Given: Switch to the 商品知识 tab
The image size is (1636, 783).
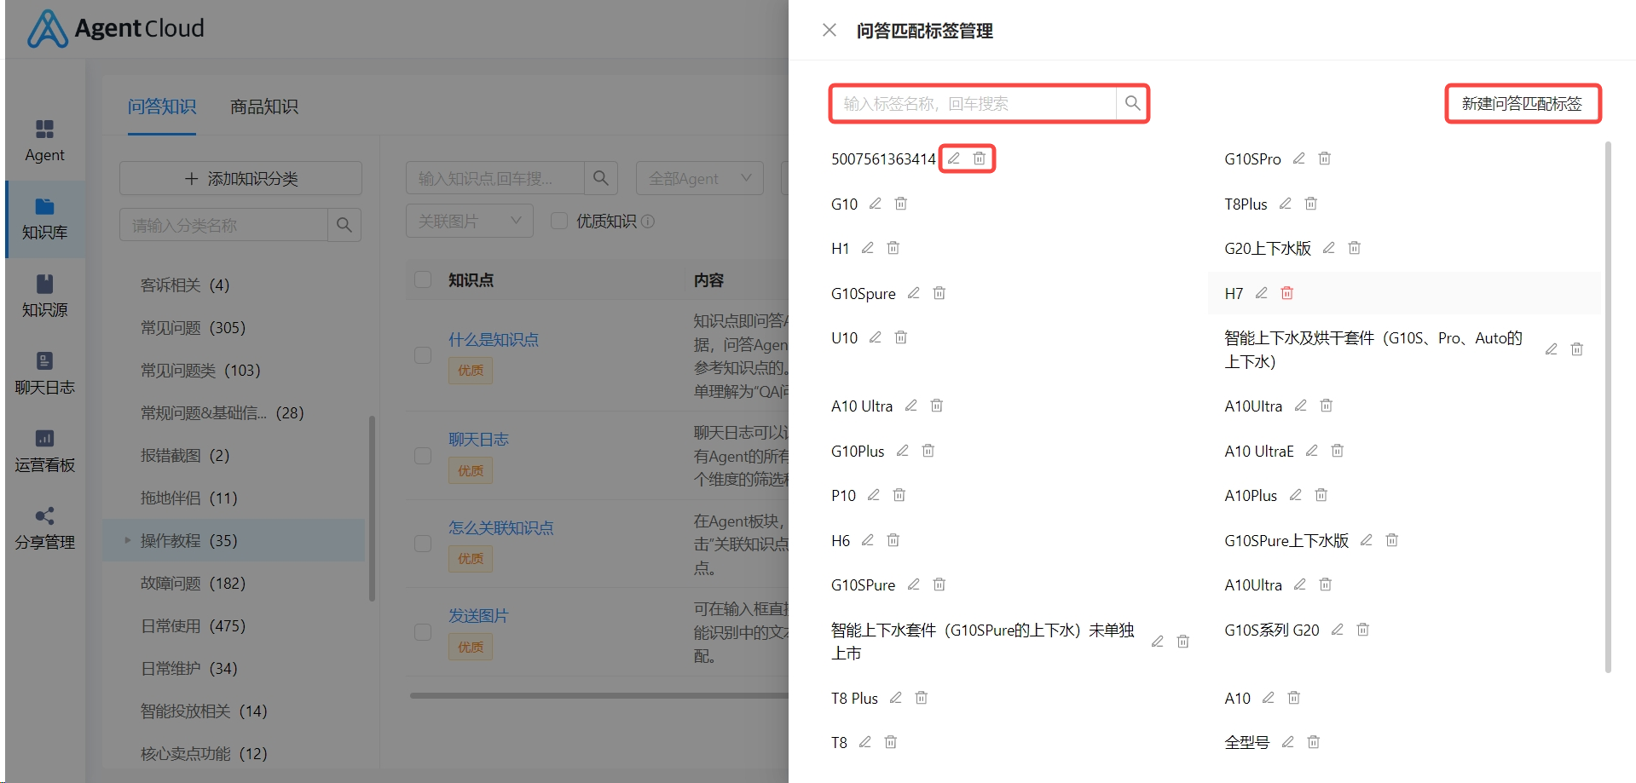Looking at the screenshot, I should 264,107.
